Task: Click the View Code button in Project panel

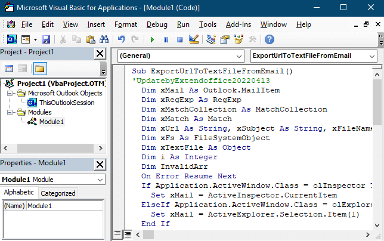Action: tap(10, 69)
